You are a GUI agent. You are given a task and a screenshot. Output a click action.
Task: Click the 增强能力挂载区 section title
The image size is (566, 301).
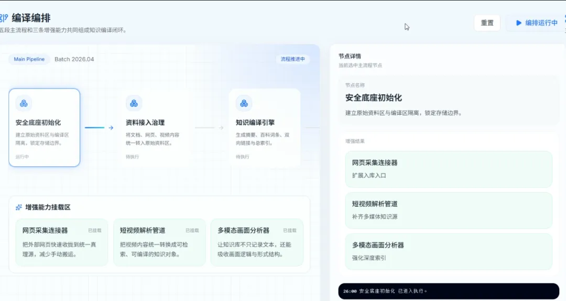[x=48, y=207]
